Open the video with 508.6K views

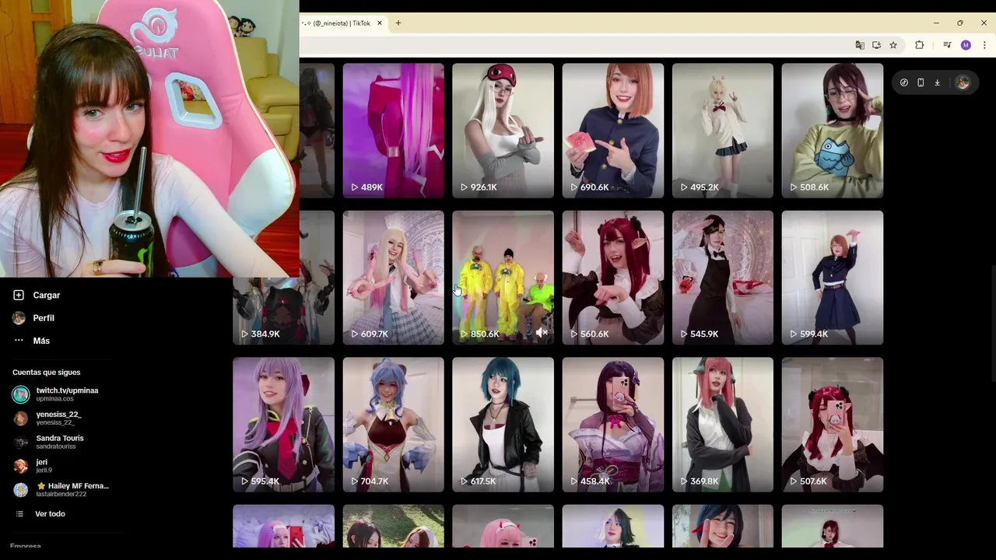tap(833, 130)
